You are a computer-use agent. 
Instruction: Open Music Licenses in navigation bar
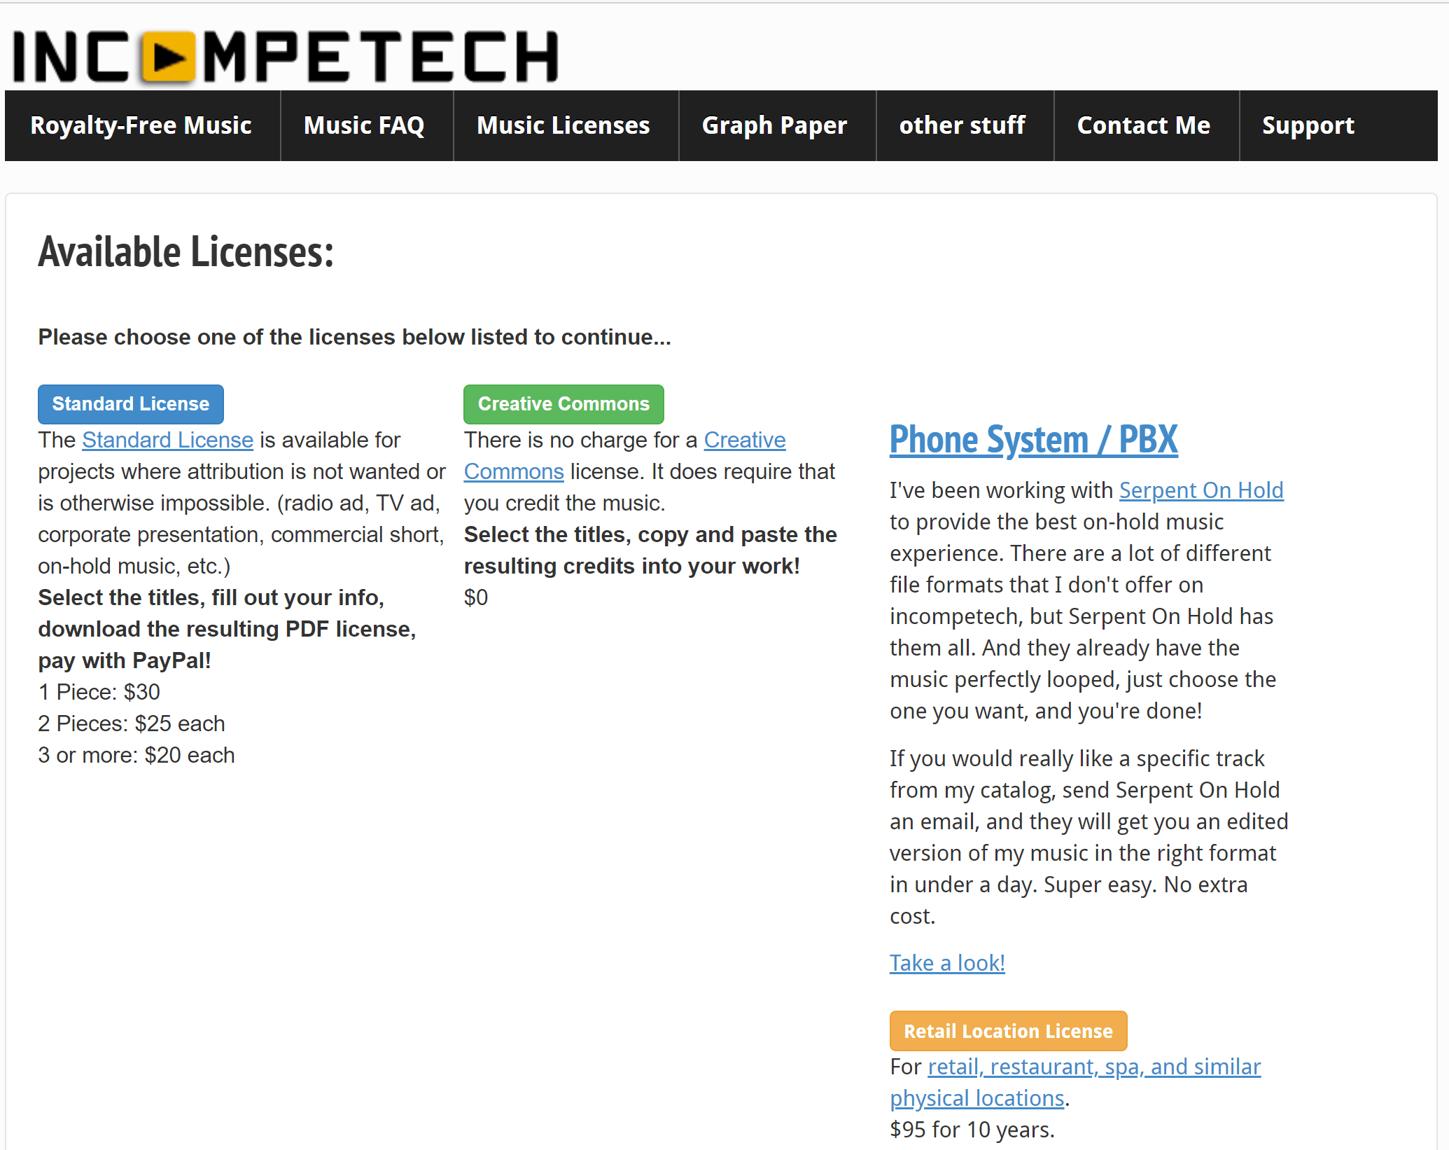[x=563, y=125]
